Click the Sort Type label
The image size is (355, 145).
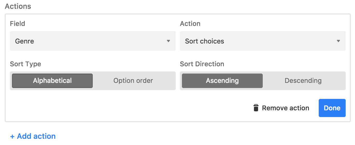(x=25, y=64)
